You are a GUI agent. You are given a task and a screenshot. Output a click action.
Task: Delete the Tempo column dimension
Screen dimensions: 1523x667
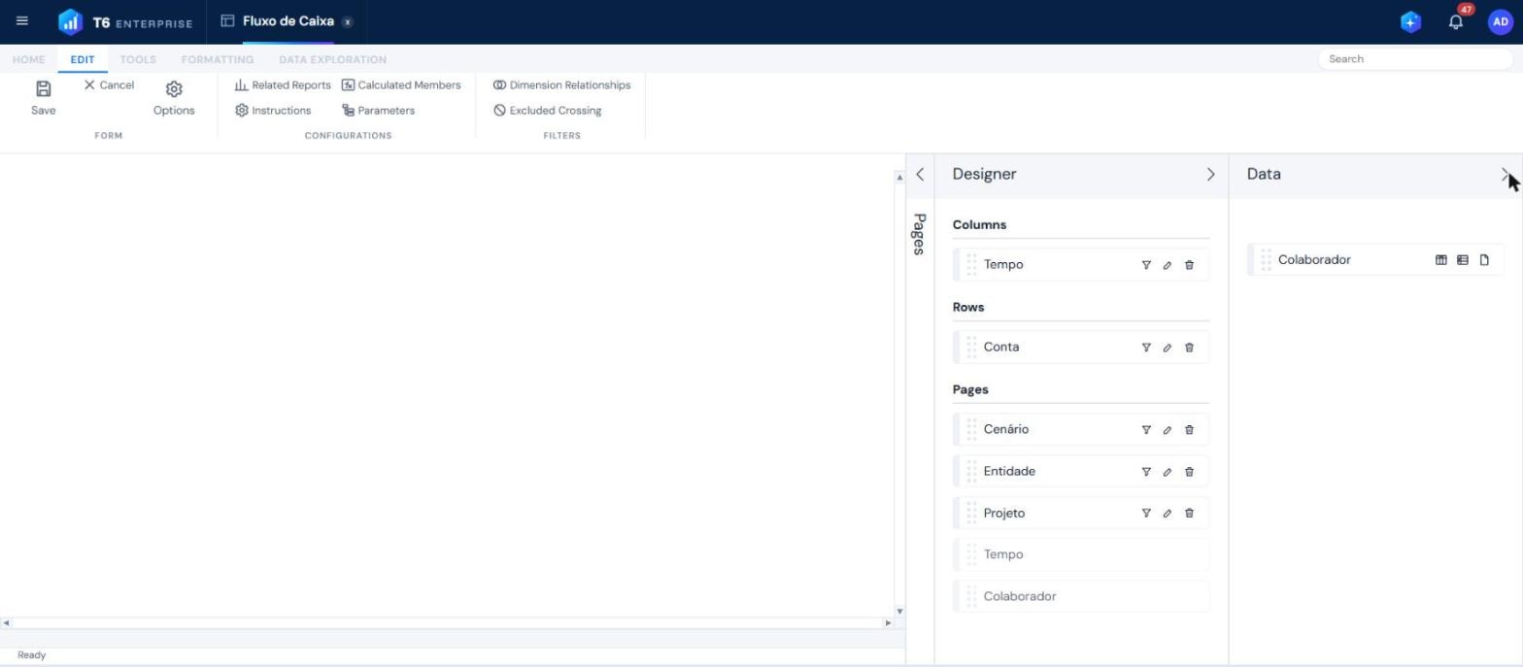coord(1189,265)
